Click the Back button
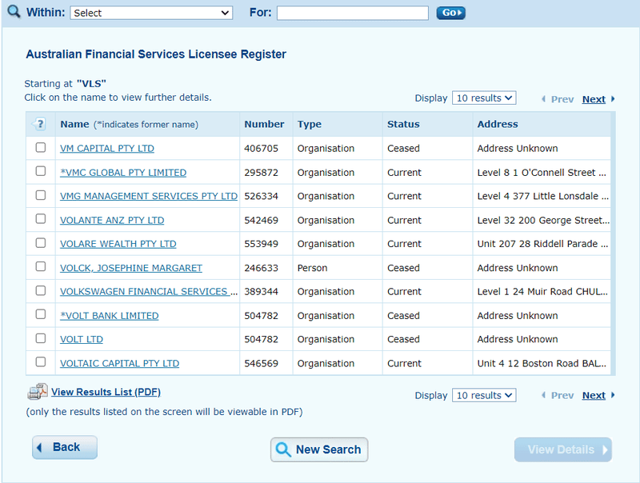Image resolution: width=640 pixels, height=483 pixels. [65, 448]
